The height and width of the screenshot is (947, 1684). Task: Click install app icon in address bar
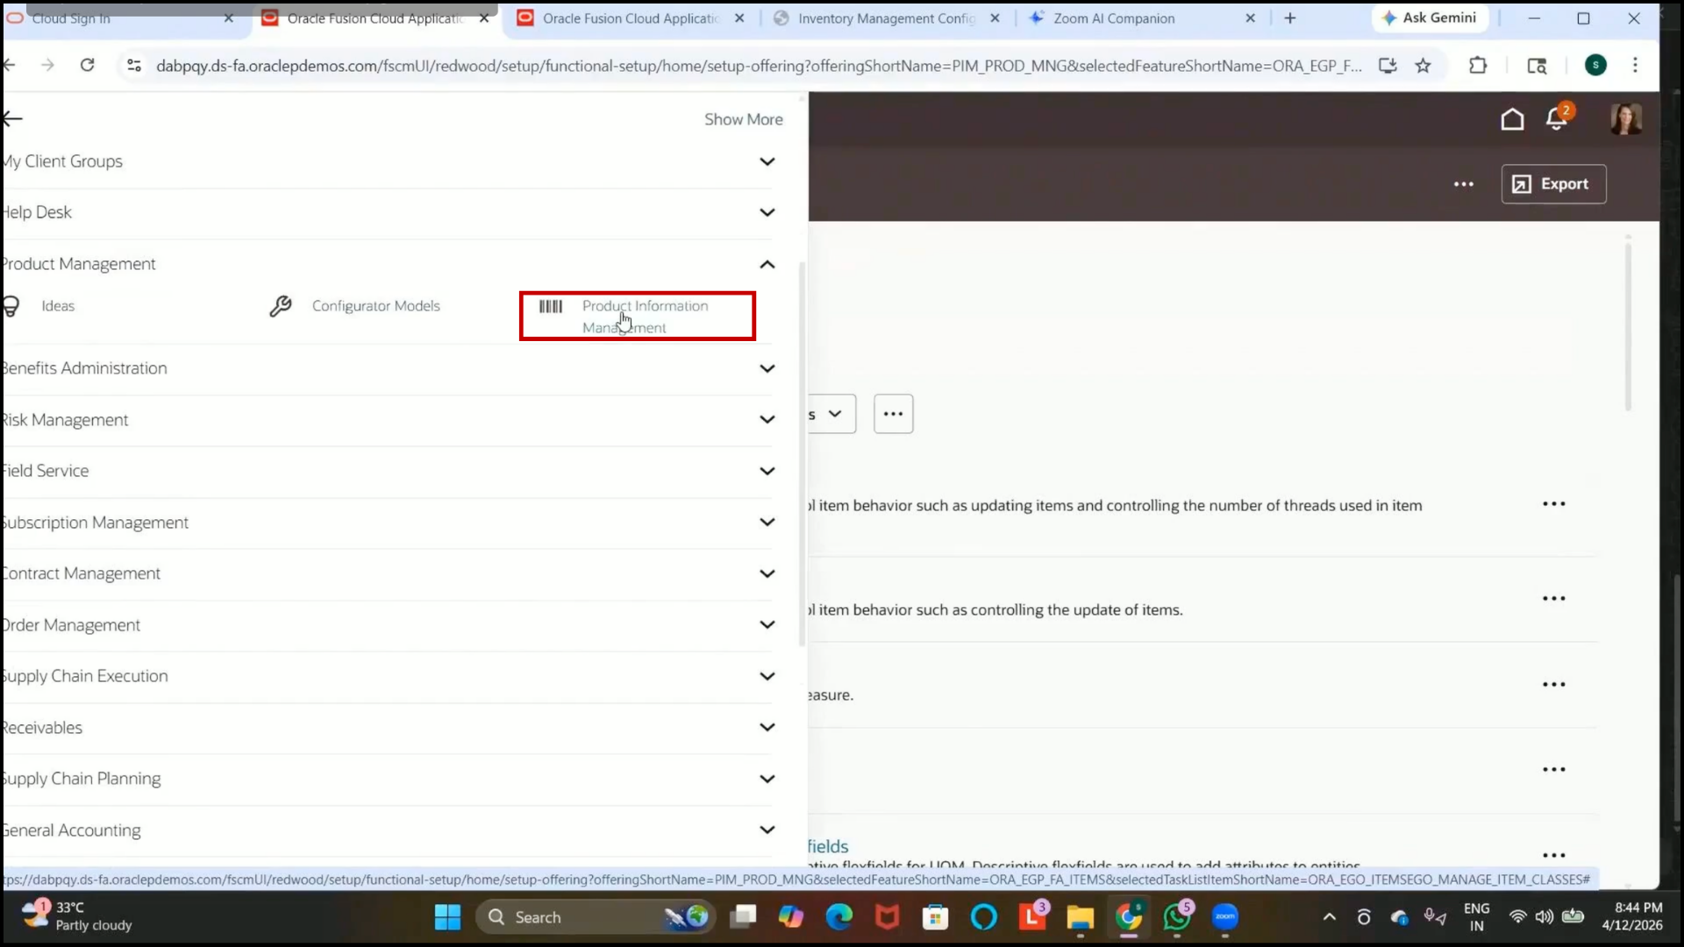pos(1388,65)
